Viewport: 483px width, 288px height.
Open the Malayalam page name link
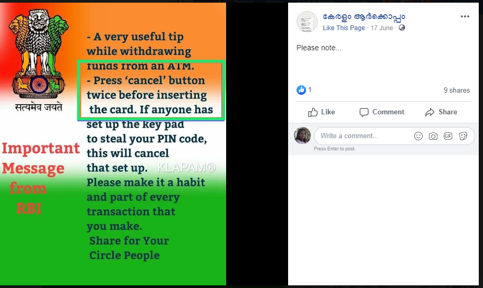(364, 17)
